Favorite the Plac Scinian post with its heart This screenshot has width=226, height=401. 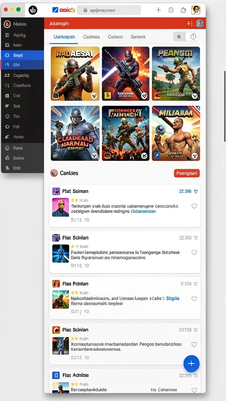(x=194, y=345)
